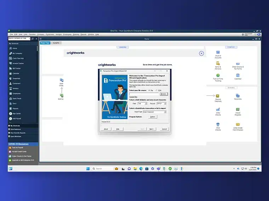This screenshot has height=201, width=269.
Task: Open the Customers sidebar shortcut
Action: tap(15, 84)
